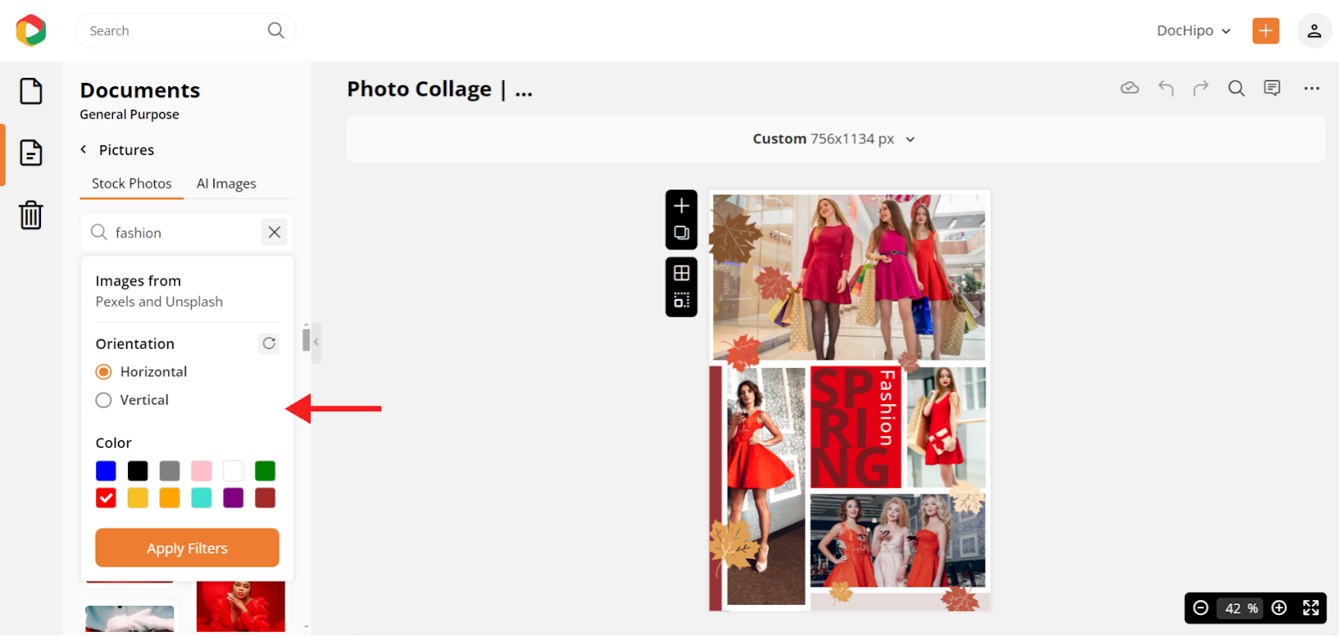Select the white color swatch

233,470
